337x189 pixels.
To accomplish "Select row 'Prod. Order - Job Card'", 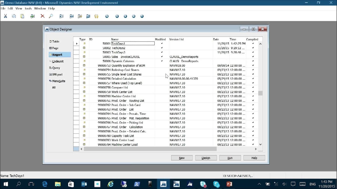I will (x=168, y=105).
